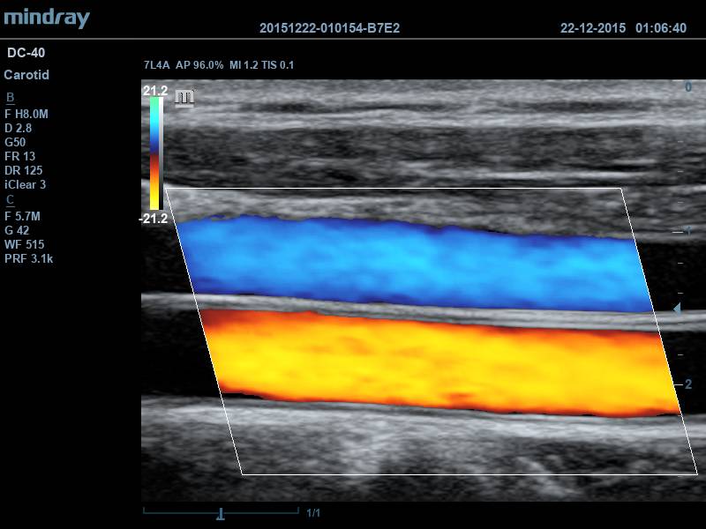706x529 pixels.
Task: Click the 21.2 maximum velocity label
Action: point(154,91)
